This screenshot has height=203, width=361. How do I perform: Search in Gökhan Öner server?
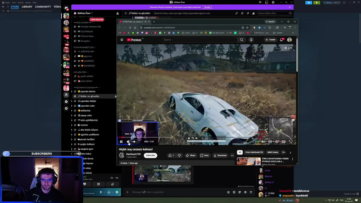[x=275, y=13]
